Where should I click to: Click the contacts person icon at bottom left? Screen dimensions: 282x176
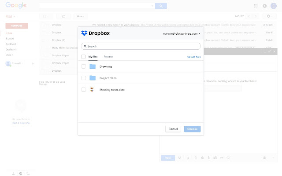(x=13, y=174)
